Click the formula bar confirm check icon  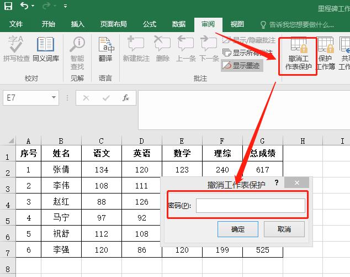(x=106, y=98)
